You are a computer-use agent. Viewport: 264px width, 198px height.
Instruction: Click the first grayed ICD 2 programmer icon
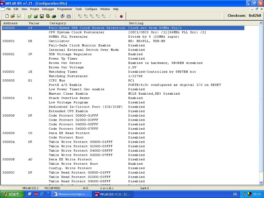pyautogui.click(x=80, y=16)
